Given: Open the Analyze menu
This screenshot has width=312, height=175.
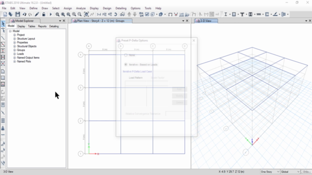Looking at the screenshot, I should tap(81, 8).
